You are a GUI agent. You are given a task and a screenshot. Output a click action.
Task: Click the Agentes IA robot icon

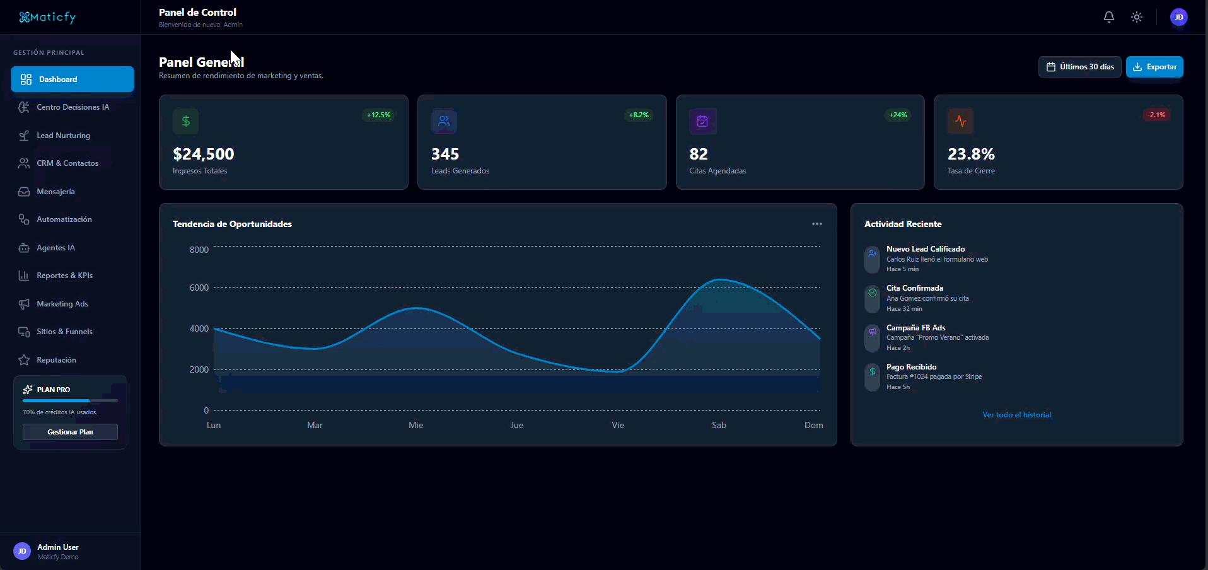tap(24, 248)
